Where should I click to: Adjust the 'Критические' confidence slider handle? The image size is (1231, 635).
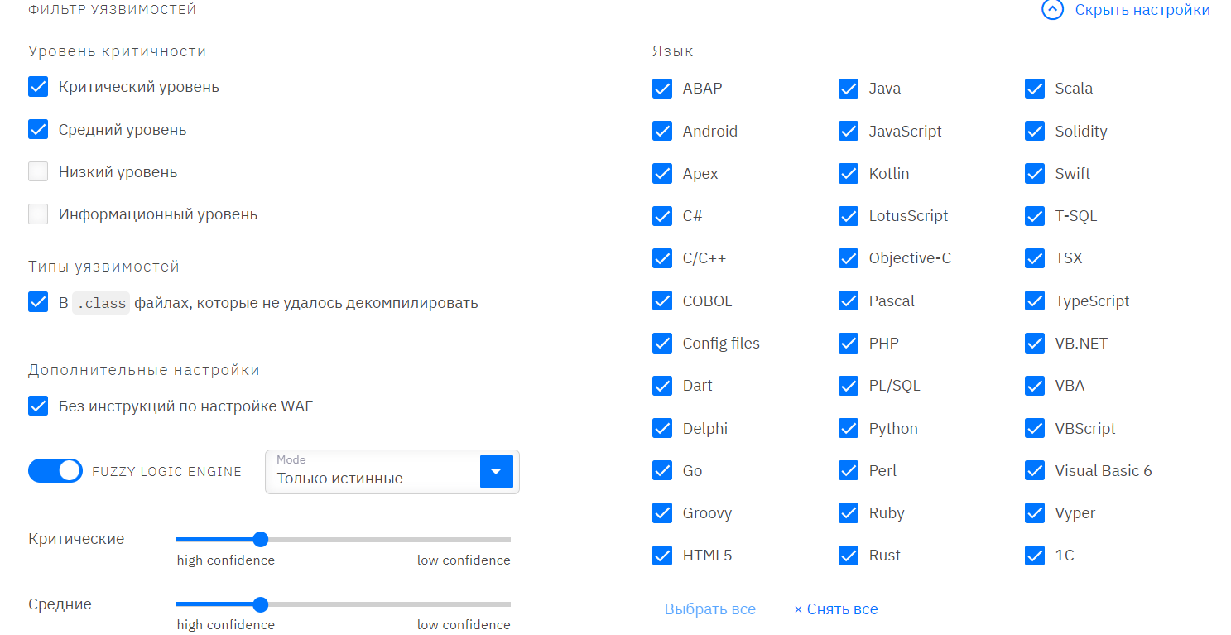tap(260, 540)
